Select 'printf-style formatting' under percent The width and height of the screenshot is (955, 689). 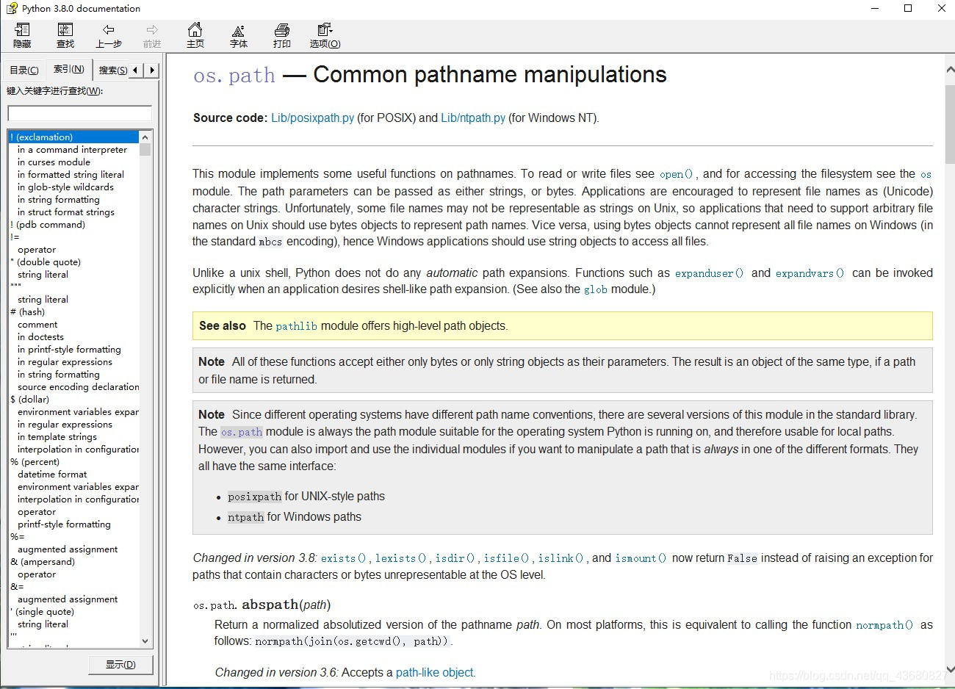pyautogui.click(x=64, y=524)
